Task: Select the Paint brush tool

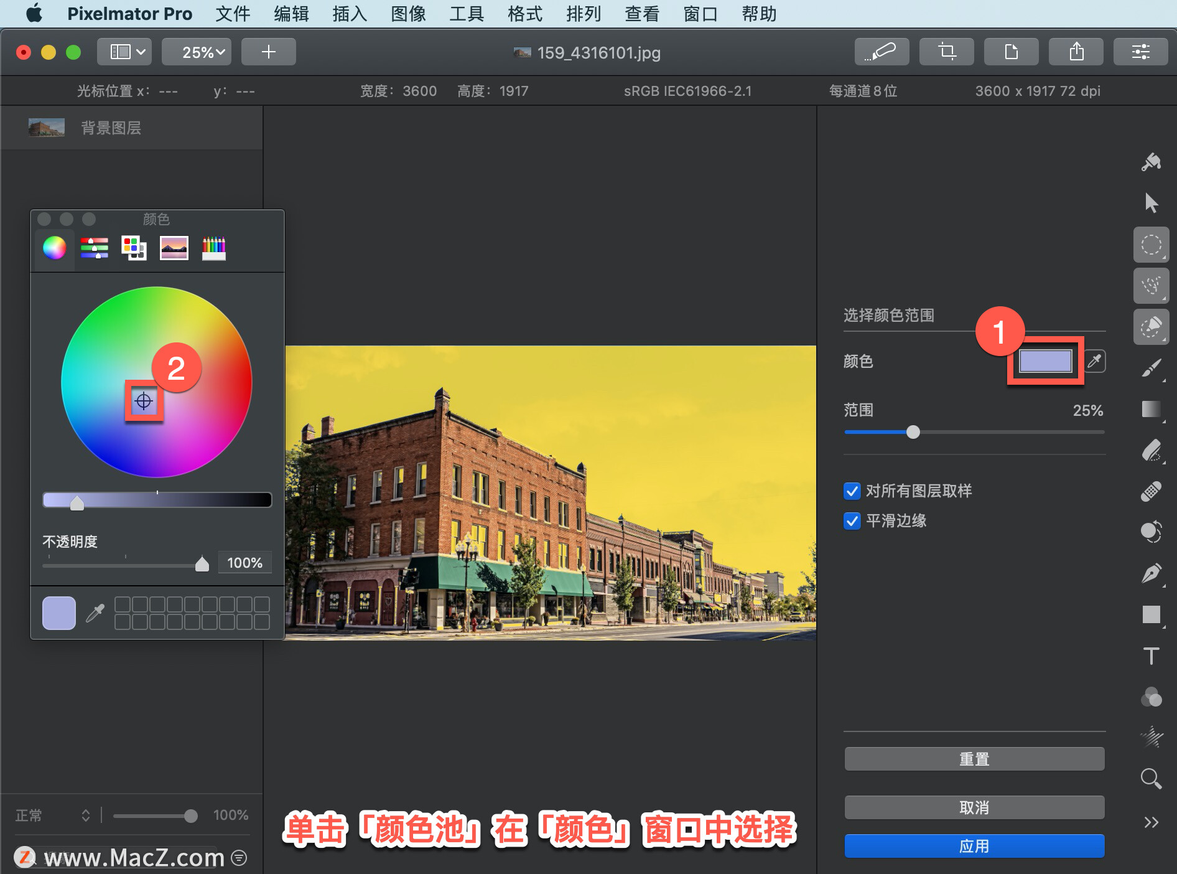Action: (1153, 369)
